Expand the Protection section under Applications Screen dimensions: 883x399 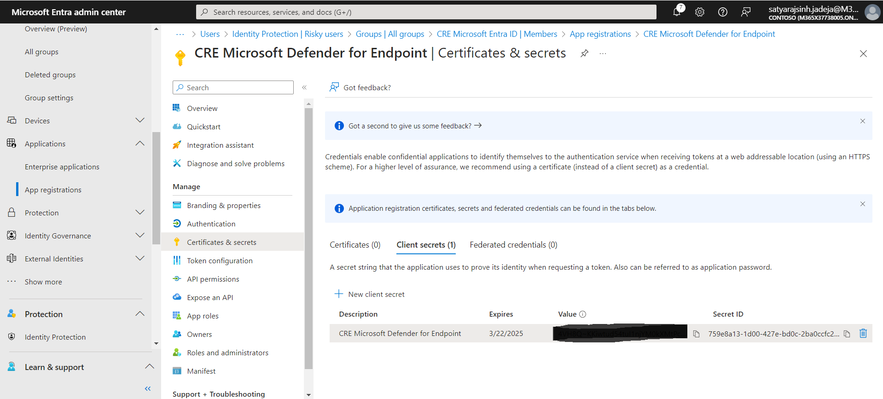tap(140, 213)
